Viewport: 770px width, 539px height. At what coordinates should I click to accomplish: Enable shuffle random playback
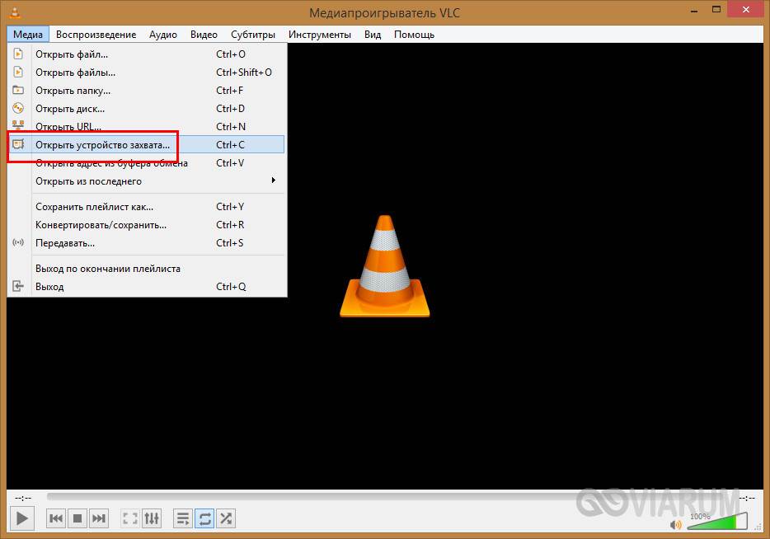226,518
